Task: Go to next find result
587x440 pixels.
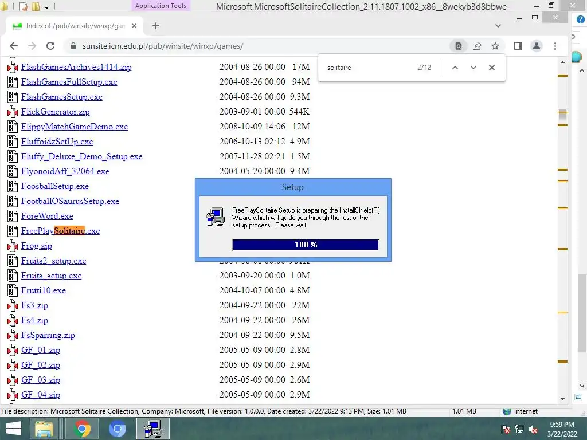Action: [473, 68]
